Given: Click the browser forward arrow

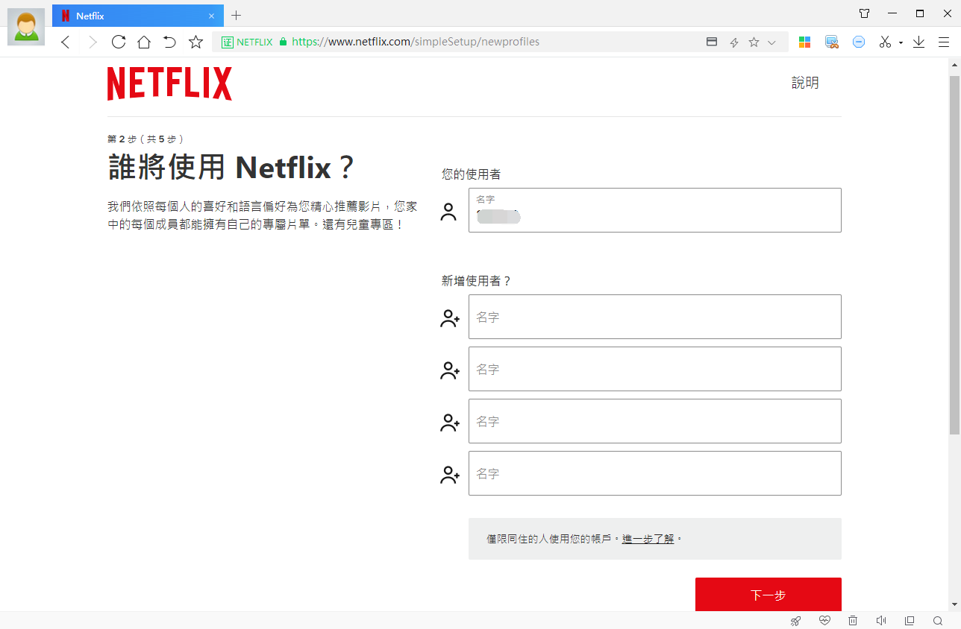Looking at the screenshot, I should [93, 42].
